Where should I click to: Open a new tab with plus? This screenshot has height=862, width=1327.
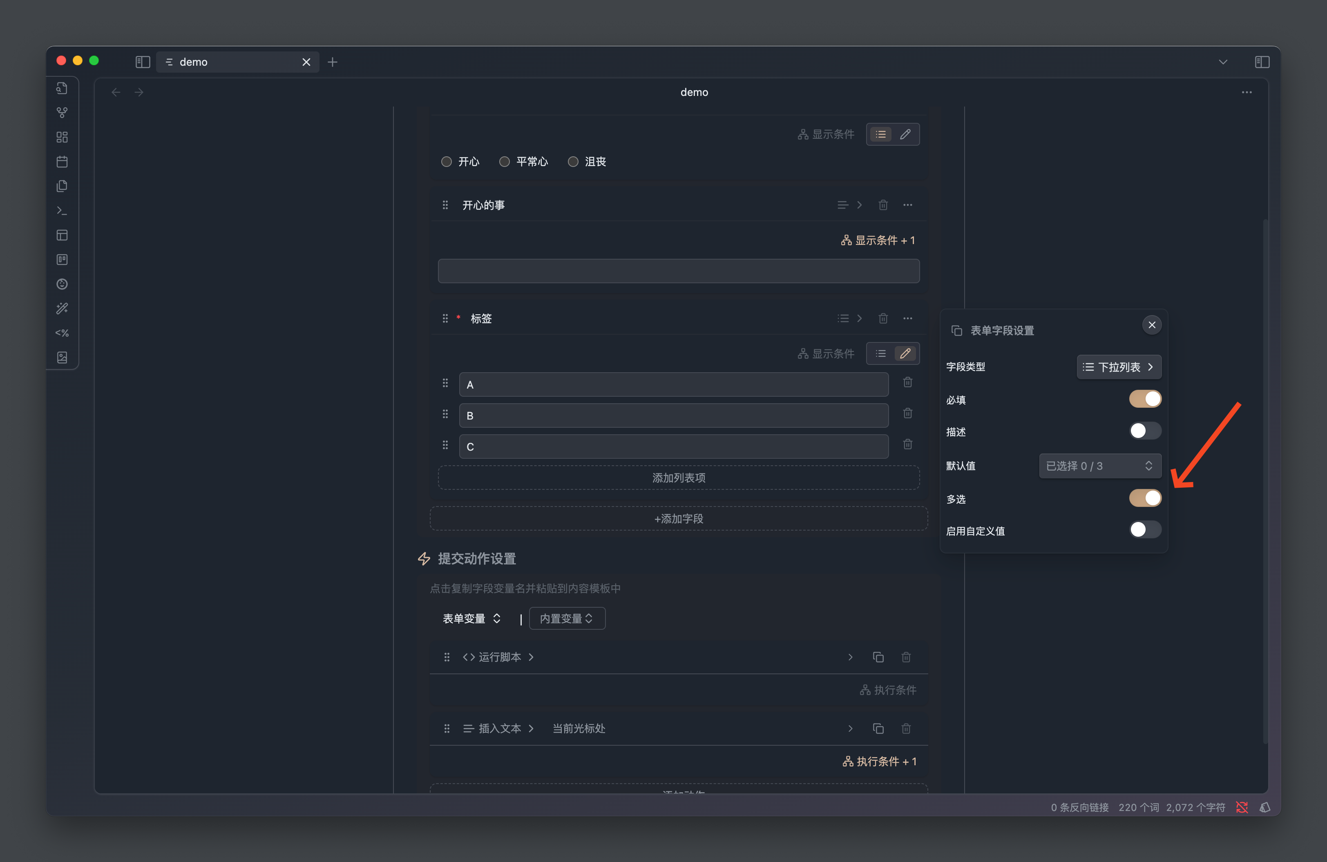tap(332, 62)
